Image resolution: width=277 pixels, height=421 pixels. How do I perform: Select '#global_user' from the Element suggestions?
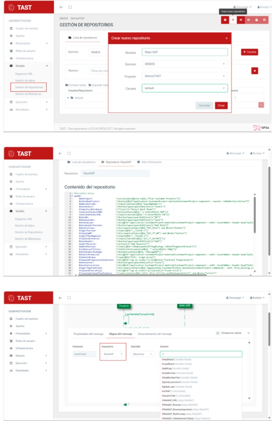point(177,387)
